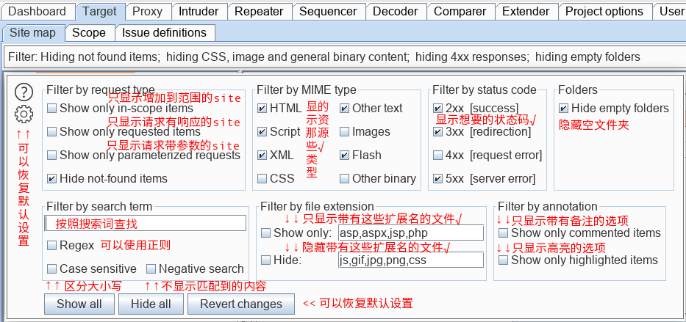Click the gear settings icon in filter panel

click(x=24, y=114)
